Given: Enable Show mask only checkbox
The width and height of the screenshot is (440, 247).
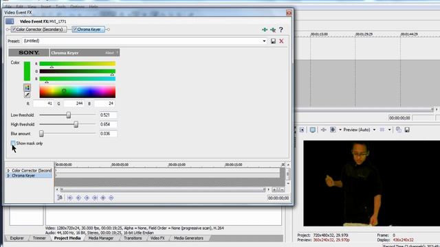Looking at the screenshot, I should [13, 143].
